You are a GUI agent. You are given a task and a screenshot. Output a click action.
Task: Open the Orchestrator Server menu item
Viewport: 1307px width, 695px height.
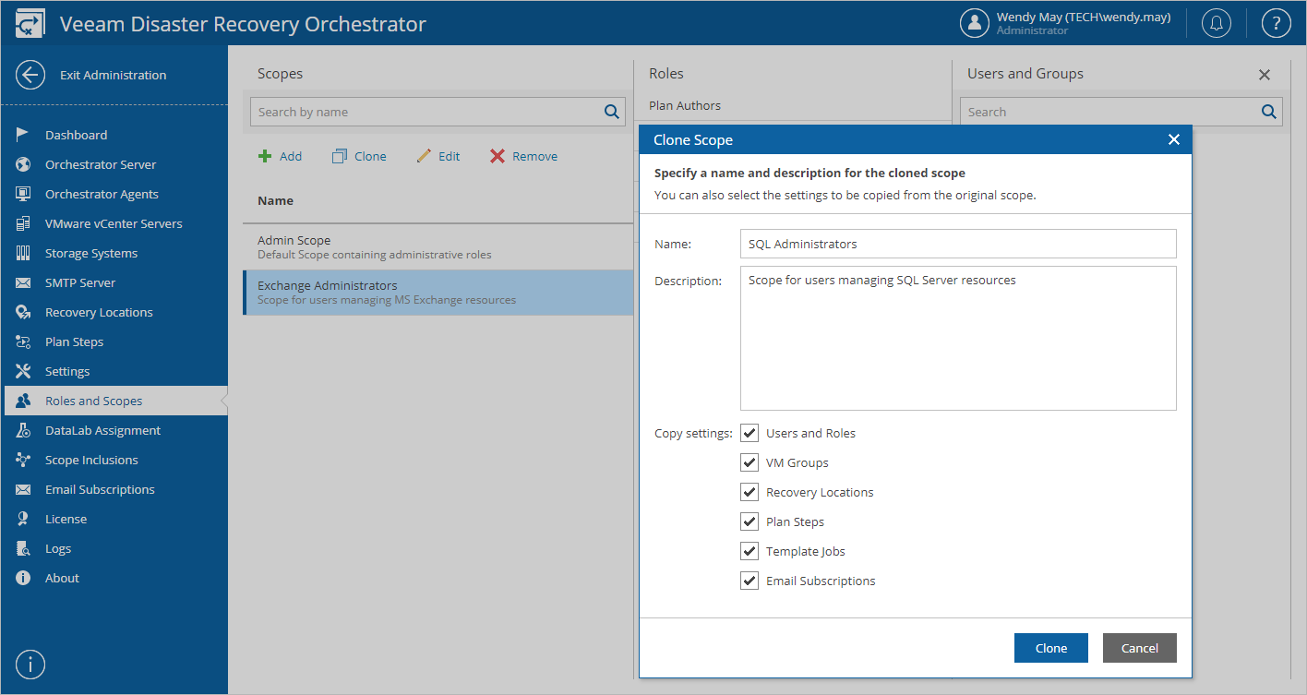click(114, 164)
